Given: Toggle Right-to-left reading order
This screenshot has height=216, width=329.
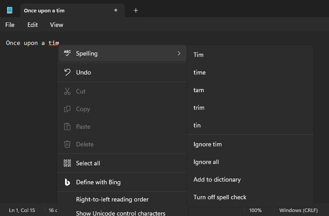Looking at the screenshot, I should [112, 199].
